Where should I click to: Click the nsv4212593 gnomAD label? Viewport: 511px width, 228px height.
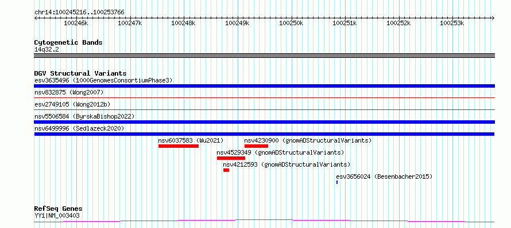(287, 164)
